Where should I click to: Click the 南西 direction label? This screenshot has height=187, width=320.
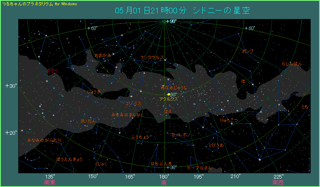coord(278,183)
